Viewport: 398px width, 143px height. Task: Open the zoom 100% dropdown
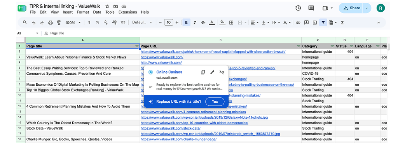pos(73,22)
